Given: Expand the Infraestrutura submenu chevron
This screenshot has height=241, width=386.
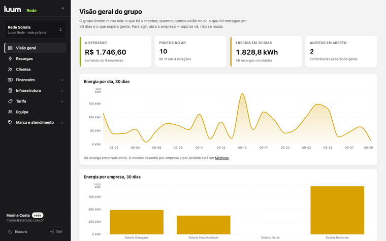Looking at the screenshot, I should click(62, 91).
